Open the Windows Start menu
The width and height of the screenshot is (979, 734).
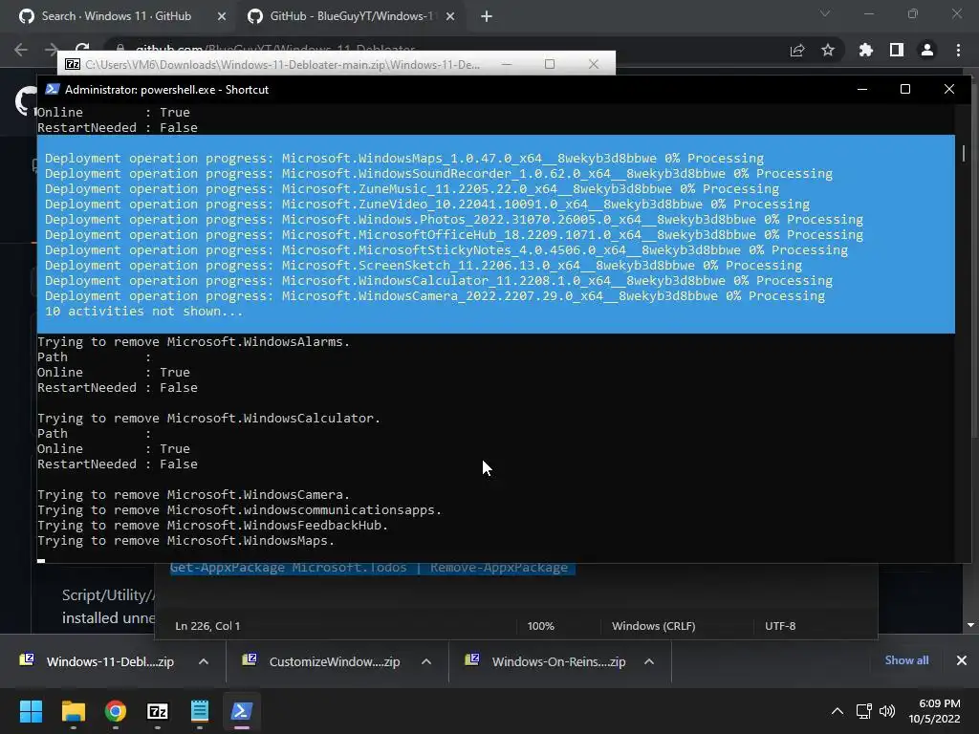(31, 711)
